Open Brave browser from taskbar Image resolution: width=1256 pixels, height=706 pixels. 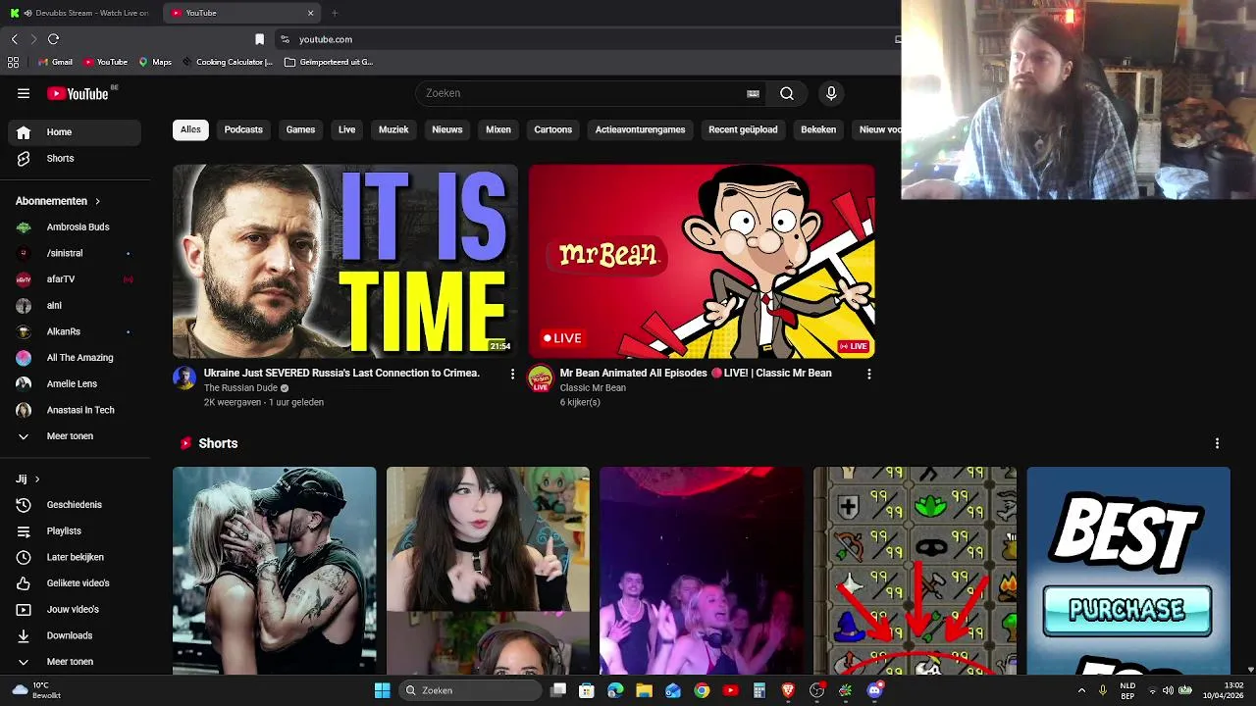tap(787, 690)
